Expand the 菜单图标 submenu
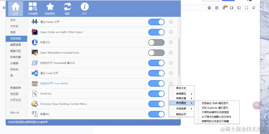Image resolution: width=269 pixels, height=134 pixels. pyautogui.click(x=182, y=94)
